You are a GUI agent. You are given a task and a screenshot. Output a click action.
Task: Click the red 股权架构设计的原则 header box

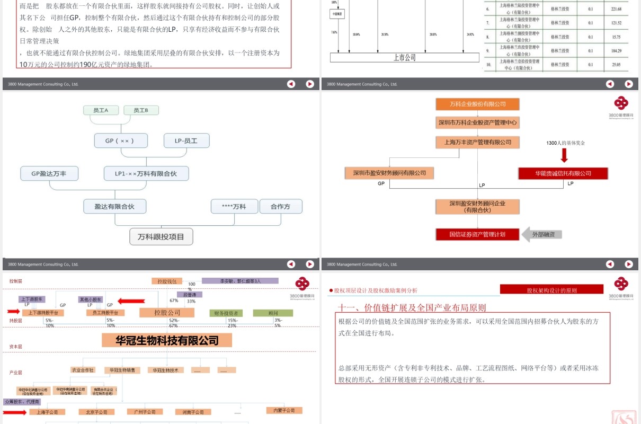pyautogui.click(x=551, y=290)
